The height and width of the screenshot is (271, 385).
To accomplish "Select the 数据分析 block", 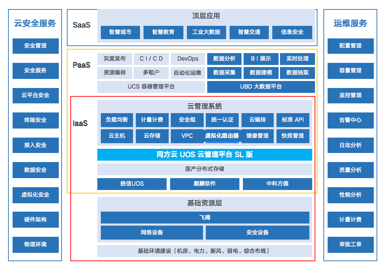I will [224, 59].
